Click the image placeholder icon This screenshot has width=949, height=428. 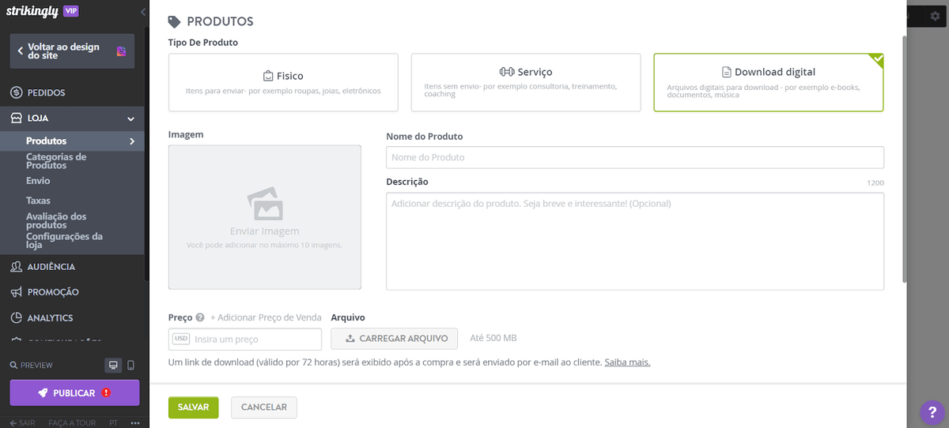coord(265,204)
